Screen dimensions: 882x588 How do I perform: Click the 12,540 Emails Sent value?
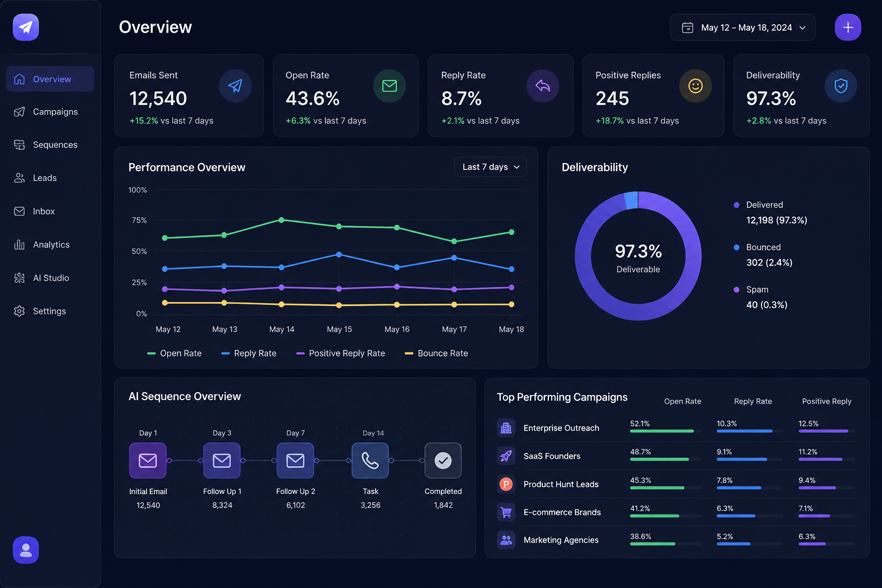coord(158,99)
